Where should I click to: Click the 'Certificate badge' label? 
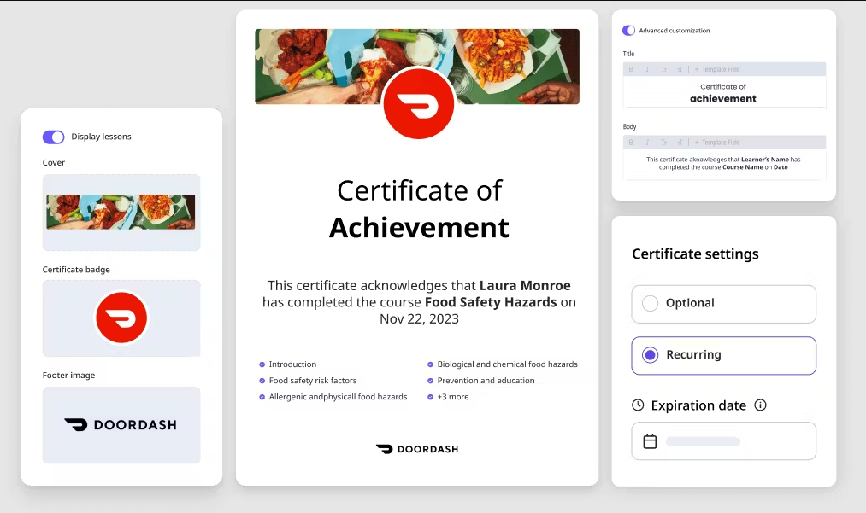[76, 270]
